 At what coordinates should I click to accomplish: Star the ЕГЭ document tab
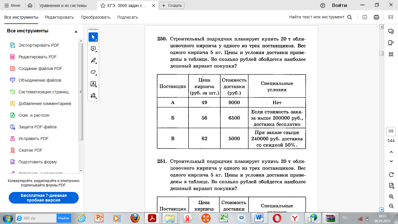(x=103, y=5)
